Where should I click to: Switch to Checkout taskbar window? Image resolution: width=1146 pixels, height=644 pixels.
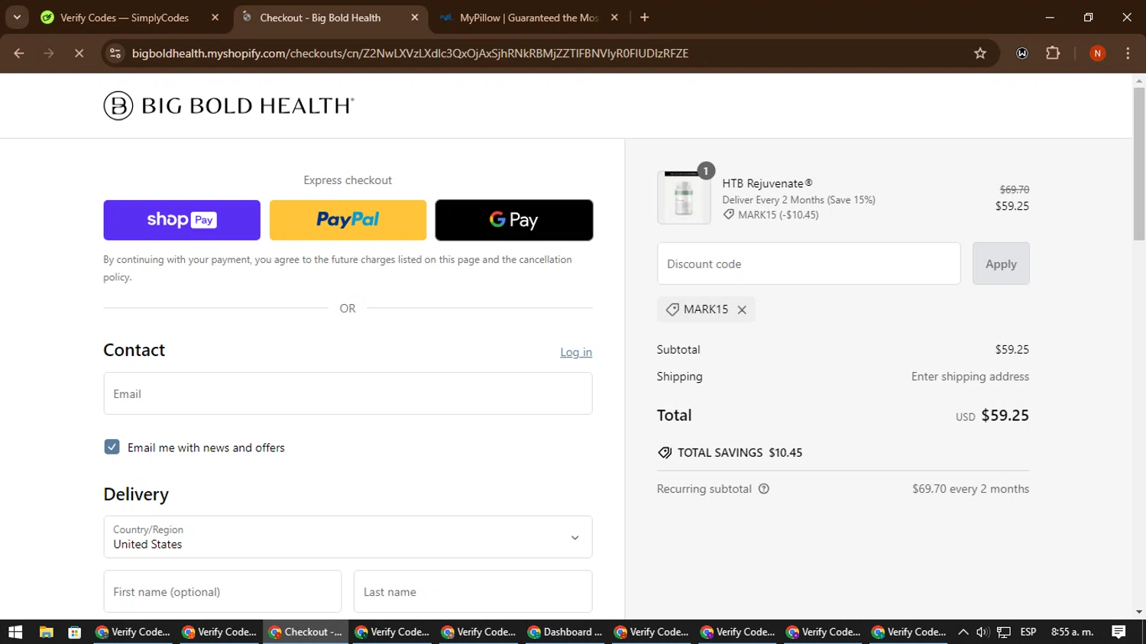(306, 632)
